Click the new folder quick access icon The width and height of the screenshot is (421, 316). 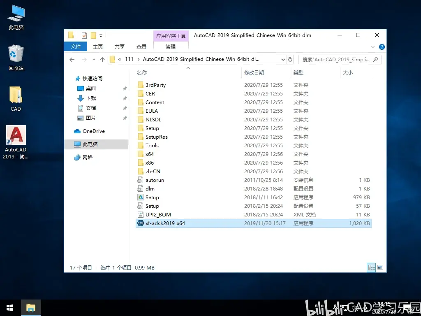click(93, 35)
